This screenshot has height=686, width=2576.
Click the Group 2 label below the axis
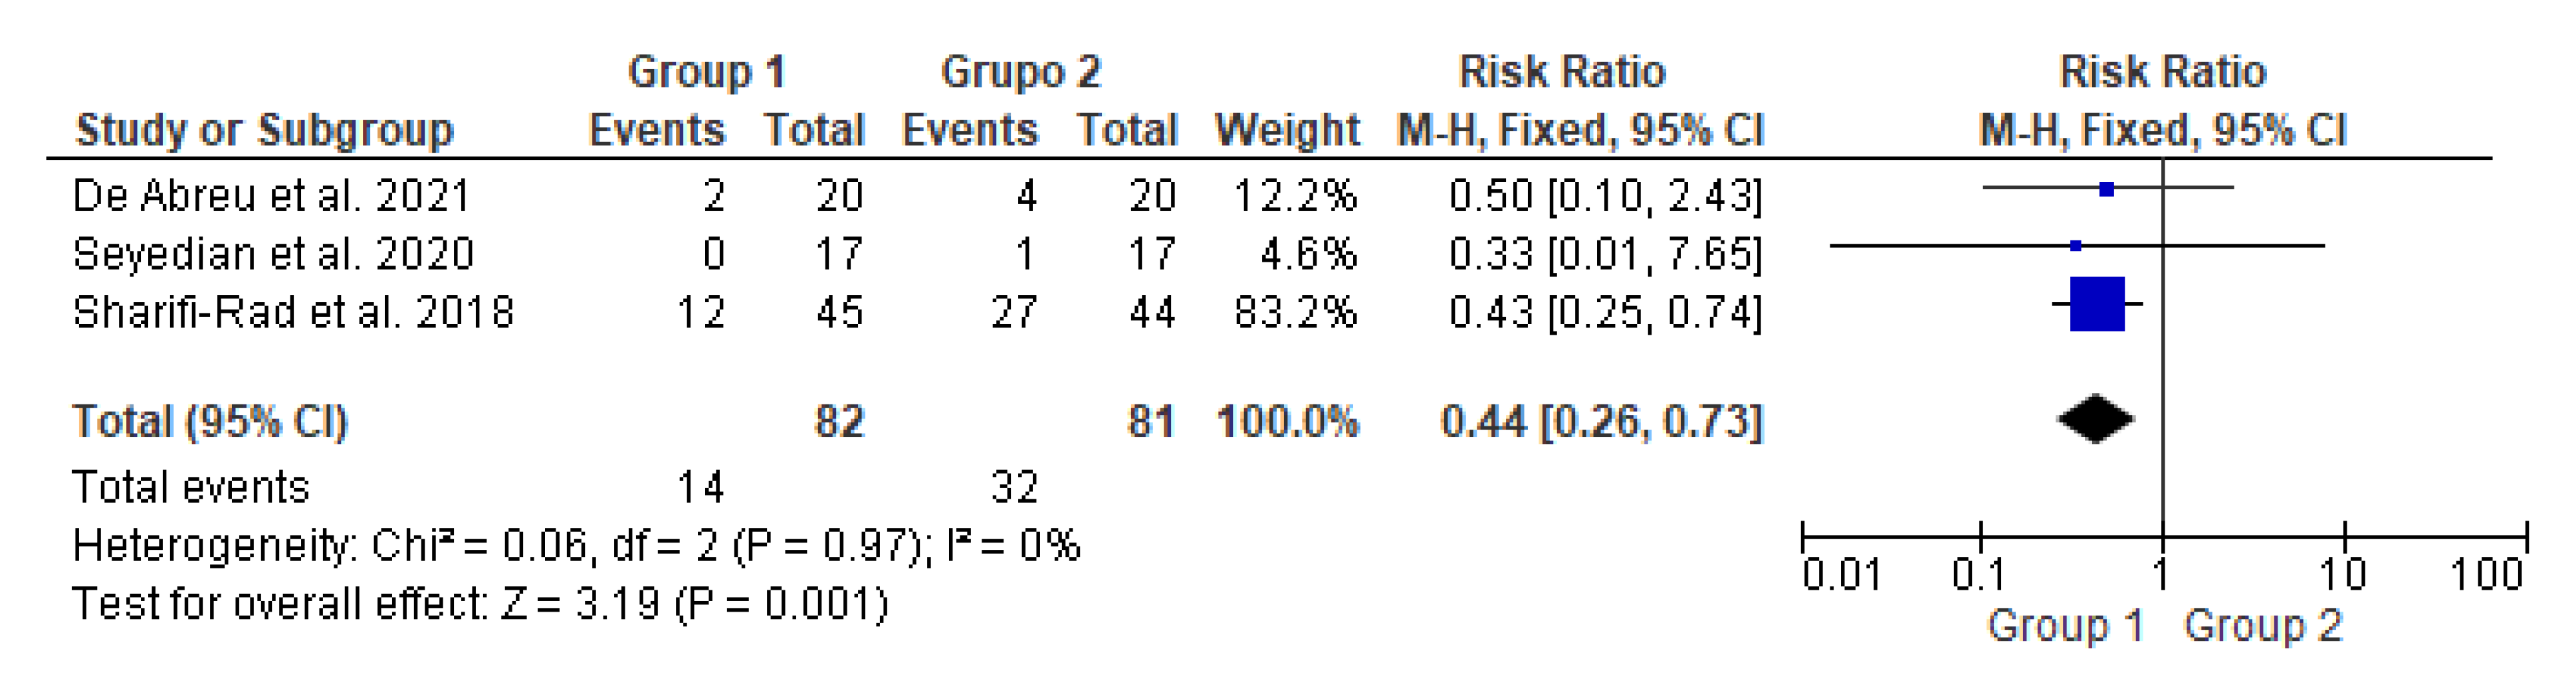[2262, 626]
